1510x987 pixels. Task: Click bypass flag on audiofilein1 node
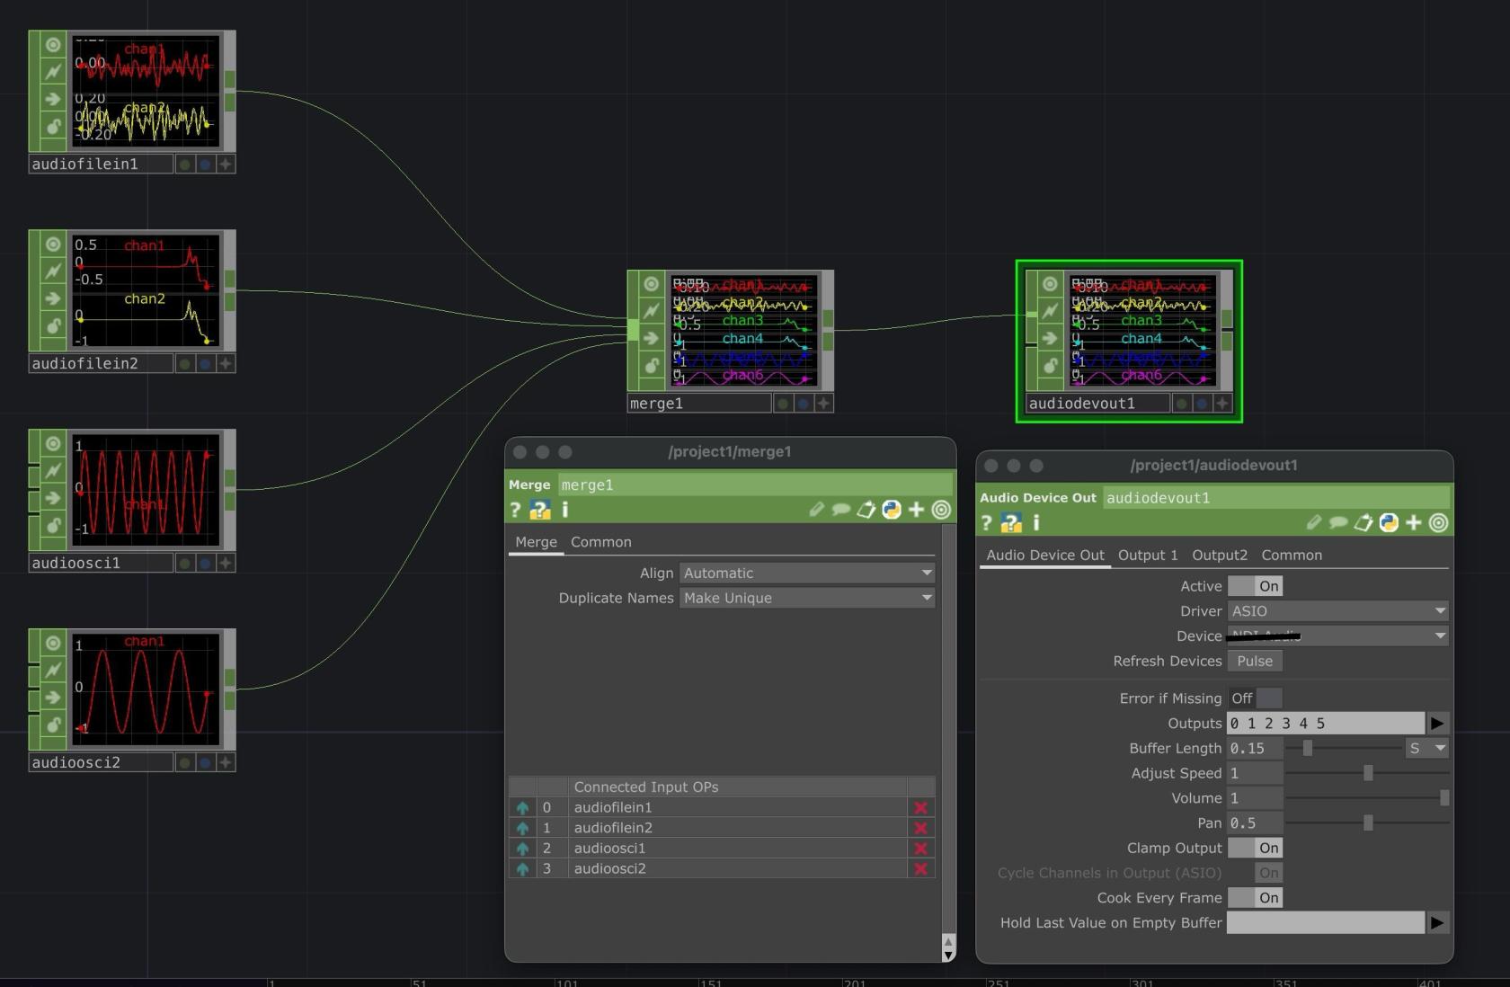coord(53,71)
